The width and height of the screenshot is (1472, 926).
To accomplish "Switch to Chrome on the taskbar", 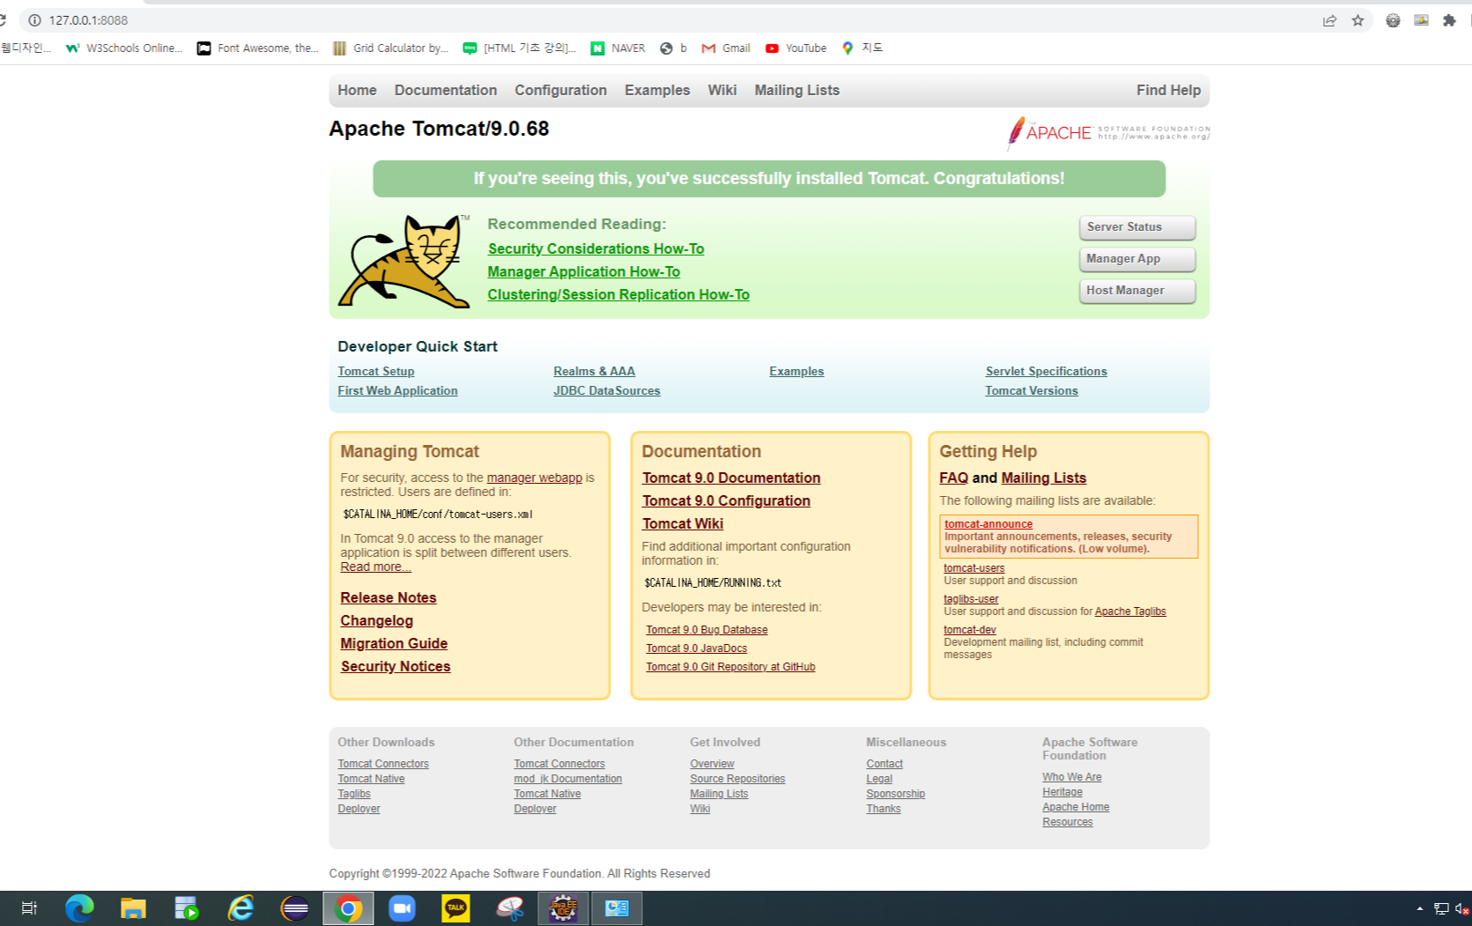I will (x=348, y=908).
